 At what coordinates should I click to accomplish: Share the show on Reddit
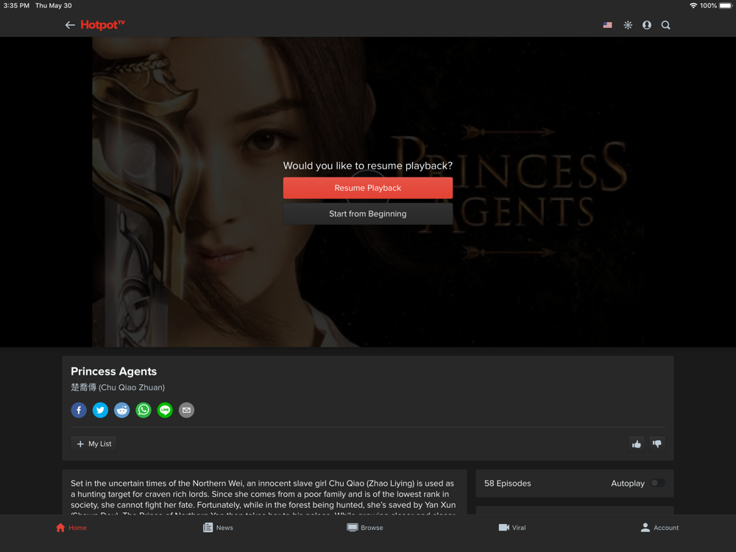(x=122, y=410)
